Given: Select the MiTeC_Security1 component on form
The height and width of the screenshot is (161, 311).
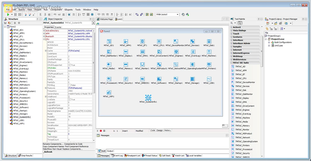Looking at the screenshot, I should 125,79.
